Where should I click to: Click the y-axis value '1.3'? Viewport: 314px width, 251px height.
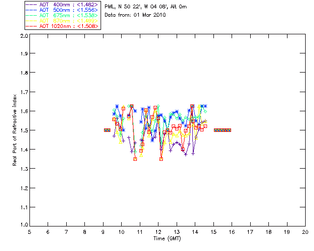click(24, 169)
